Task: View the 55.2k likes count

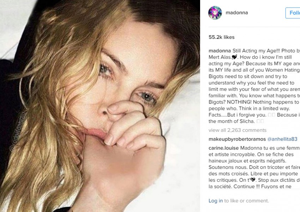Action: (x=221, y=37)
